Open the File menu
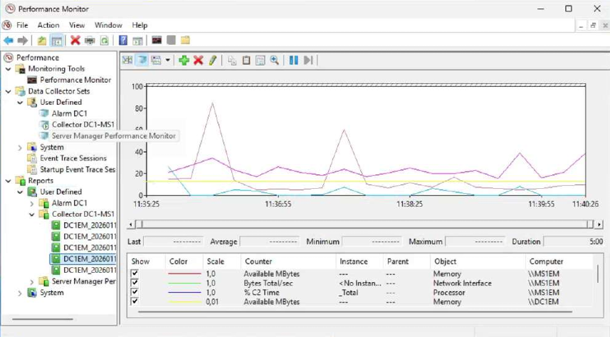610x337 pixels. 22,25
